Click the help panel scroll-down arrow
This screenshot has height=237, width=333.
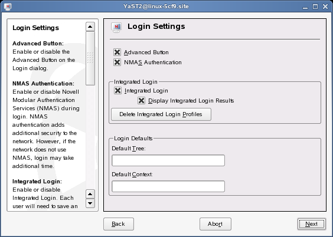pos(90,203)
